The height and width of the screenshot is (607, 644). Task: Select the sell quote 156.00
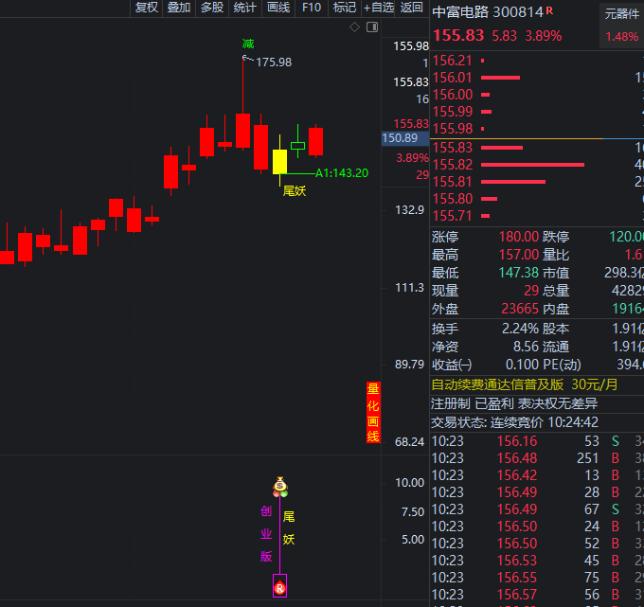point(536,95)
